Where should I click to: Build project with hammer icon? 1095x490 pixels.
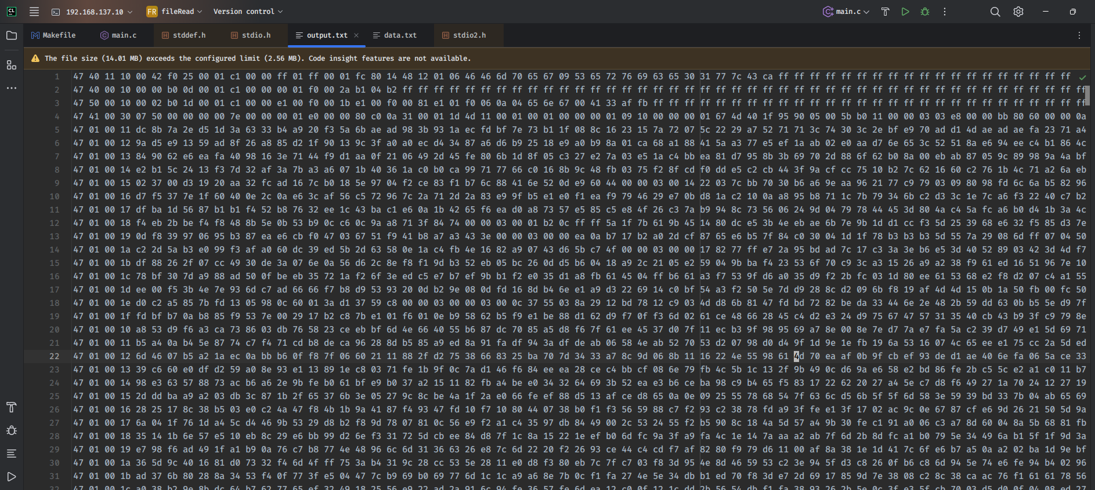(x=886, y=12)
